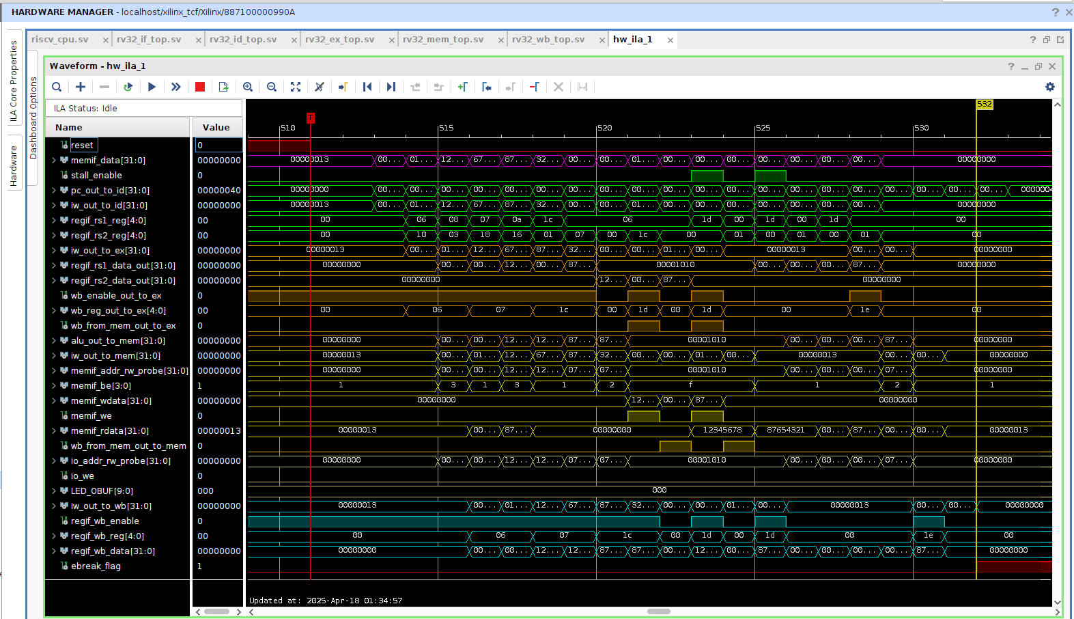Viewport: 1074px width, 619px height.
Task: Expand alu_out_to_mem[31:0] signal
Action: (54, 341)
